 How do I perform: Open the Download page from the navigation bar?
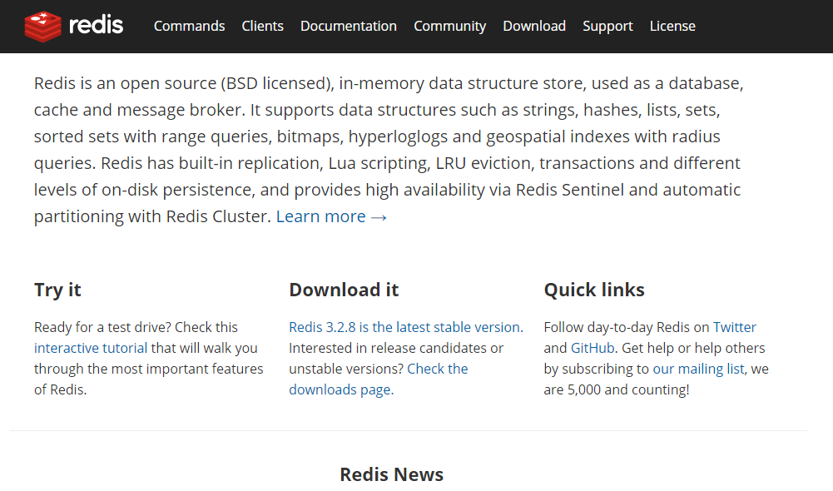[x=534, y=26]
